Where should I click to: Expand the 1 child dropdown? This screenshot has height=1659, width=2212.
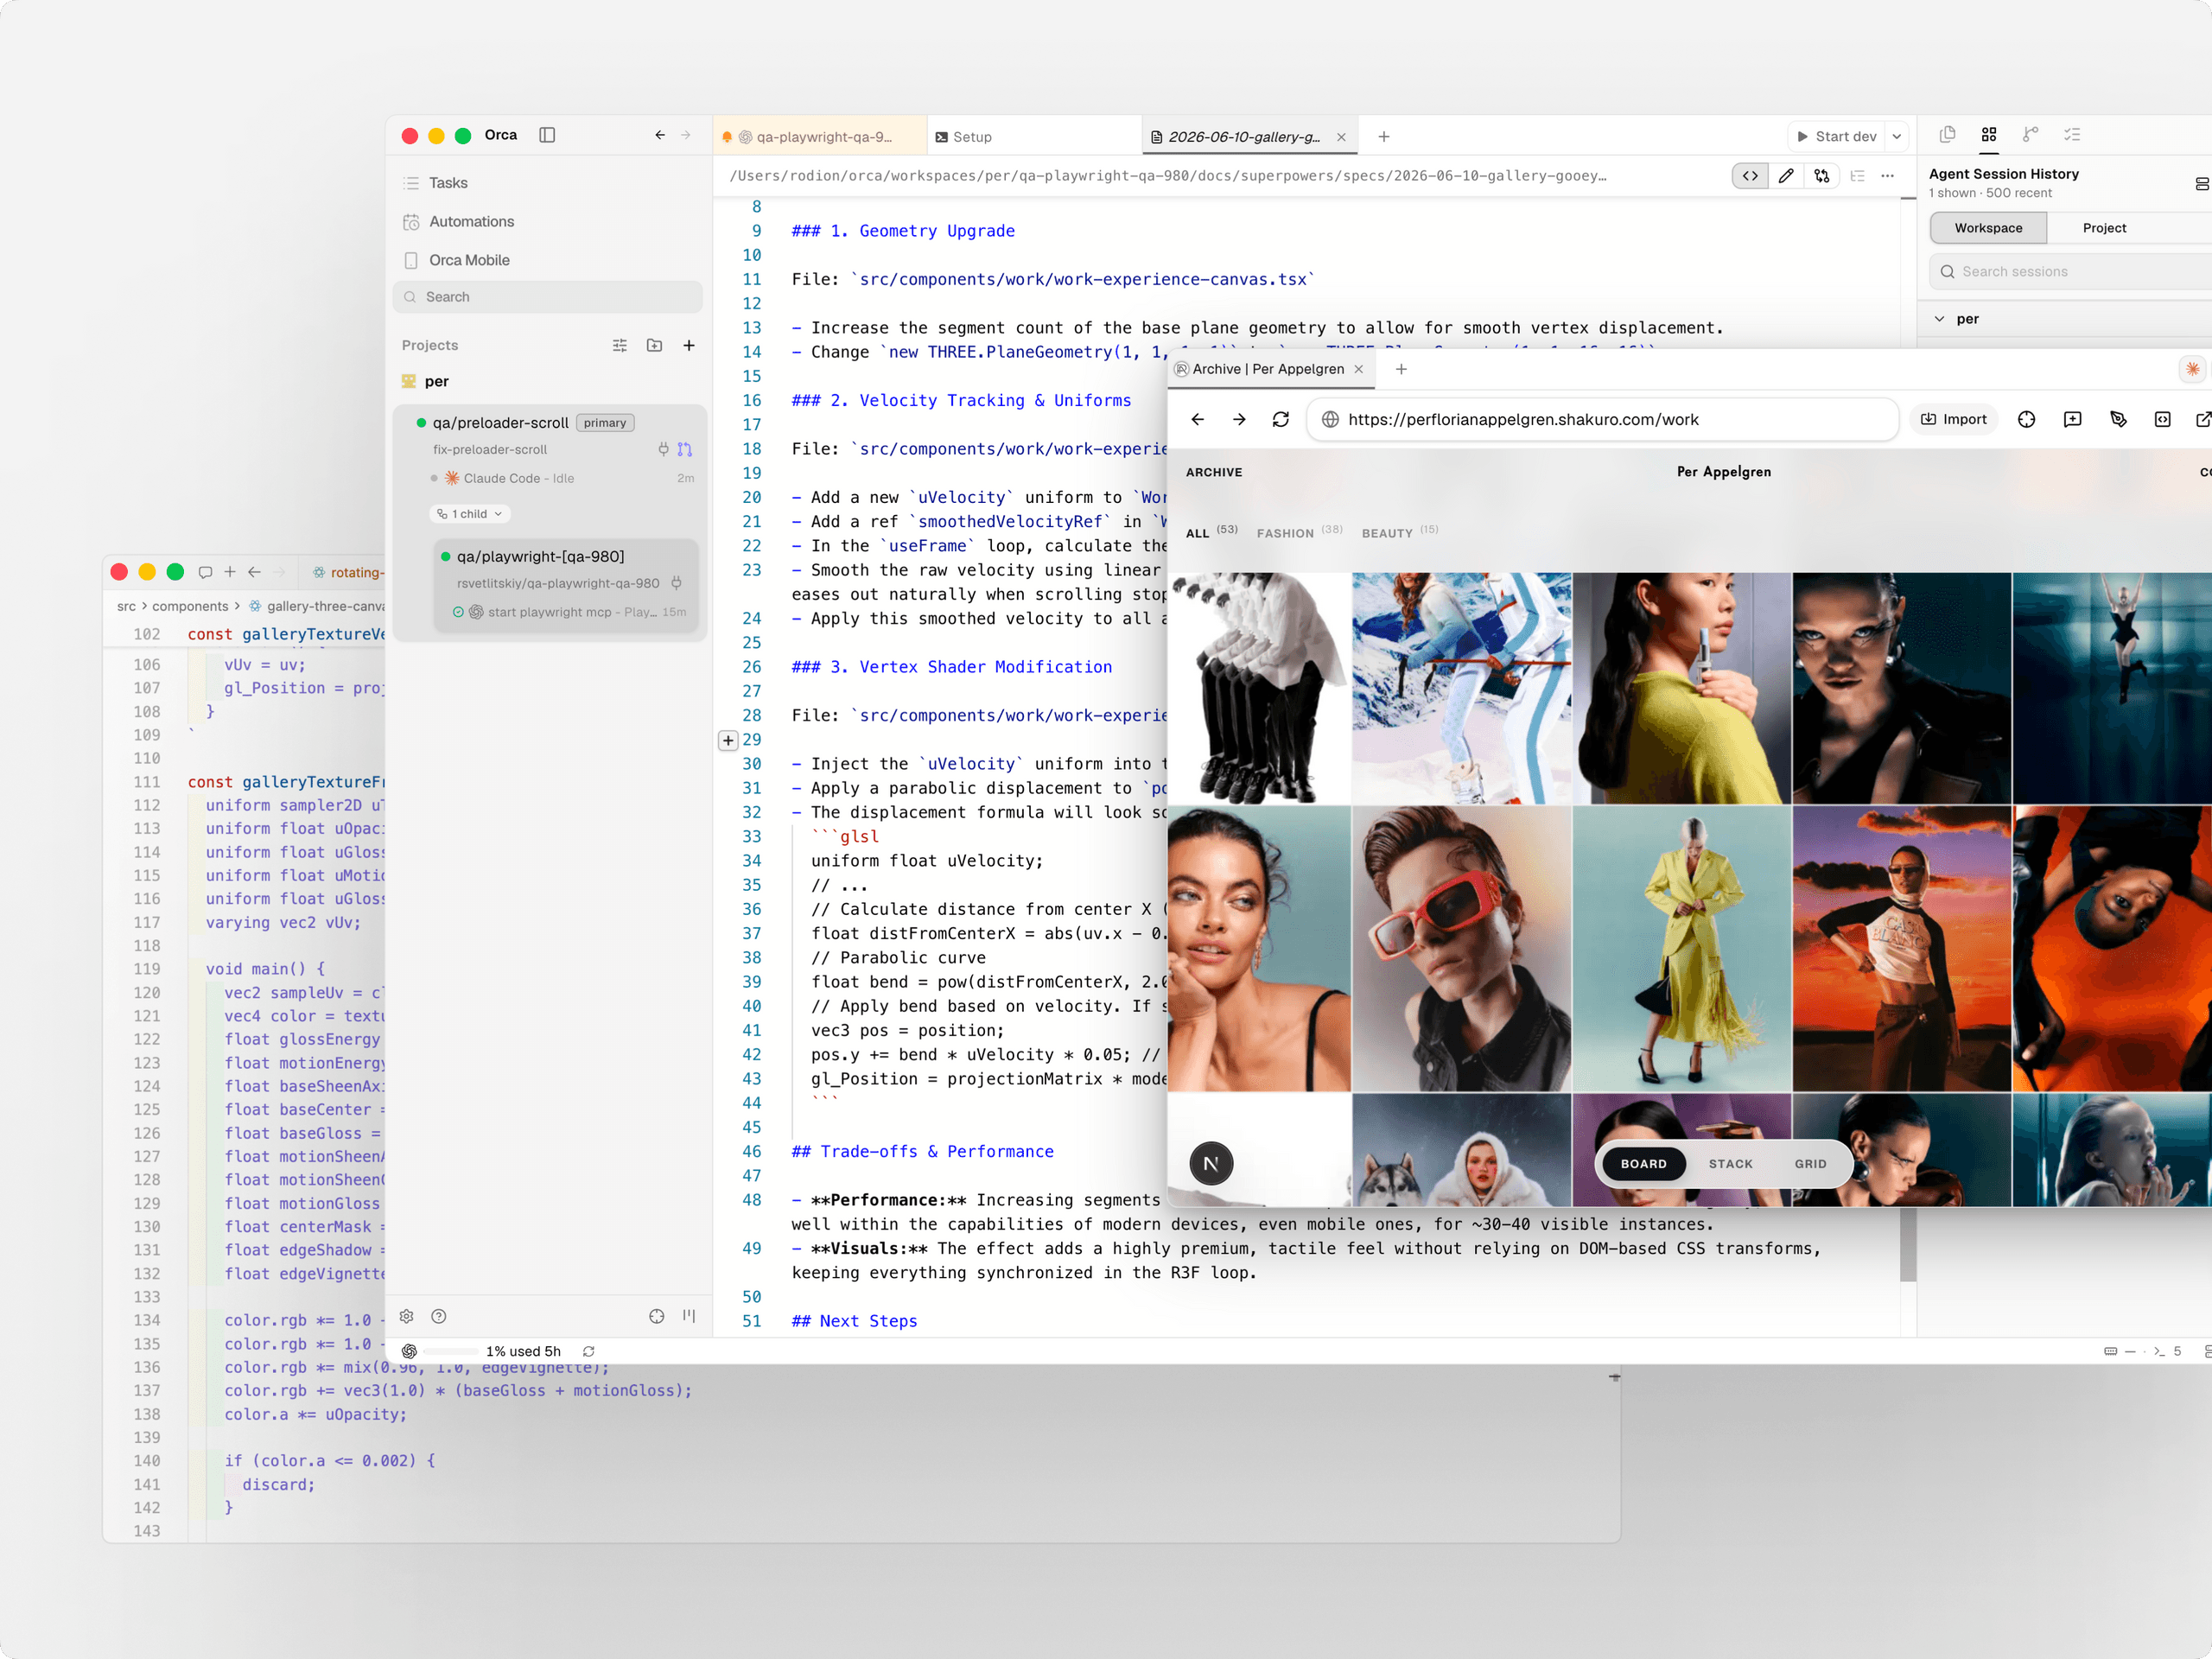470,514
